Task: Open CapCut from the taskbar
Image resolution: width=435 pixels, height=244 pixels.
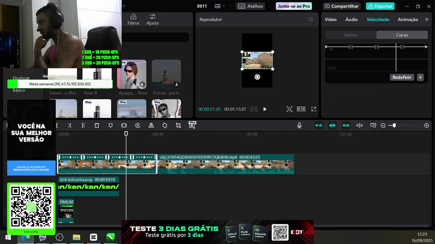Action: 93,237
